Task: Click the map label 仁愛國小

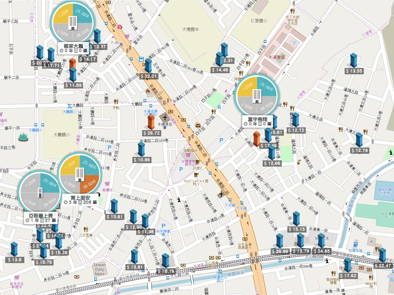Action: click(x=259, y=21)
